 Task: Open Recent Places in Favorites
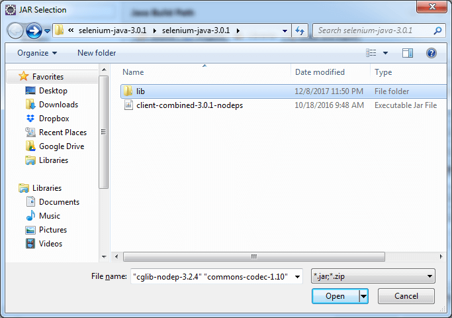[63, 132]
